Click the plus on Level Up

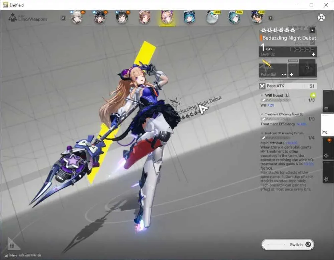pos(313,54)
